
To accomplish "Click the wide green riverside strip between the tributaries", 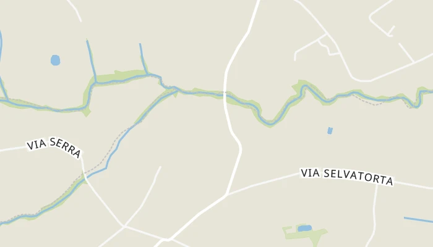I will pyautogui.click(x=120, y=78).
